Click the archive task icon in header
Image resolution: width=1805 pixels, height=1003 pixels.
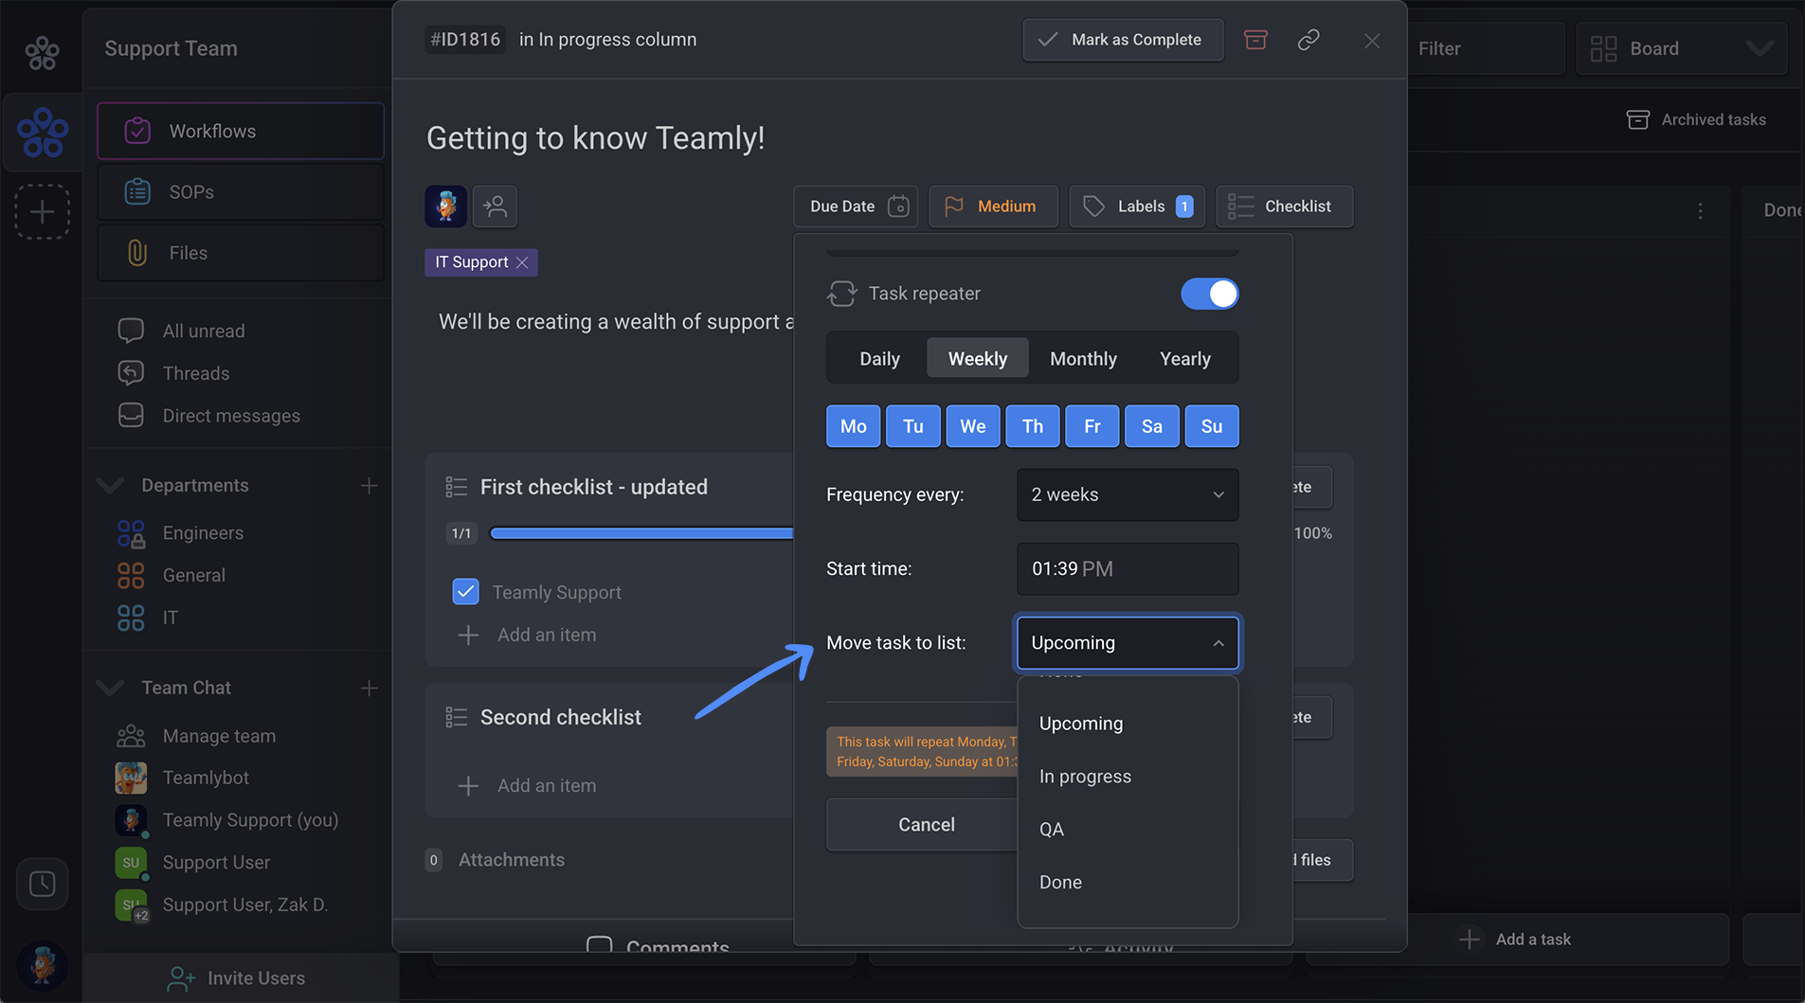click(x=1255, y=40)
